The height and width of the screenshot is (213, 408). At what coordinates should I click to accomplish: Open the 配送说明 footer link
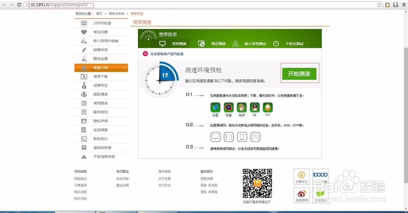click(122, 185)
